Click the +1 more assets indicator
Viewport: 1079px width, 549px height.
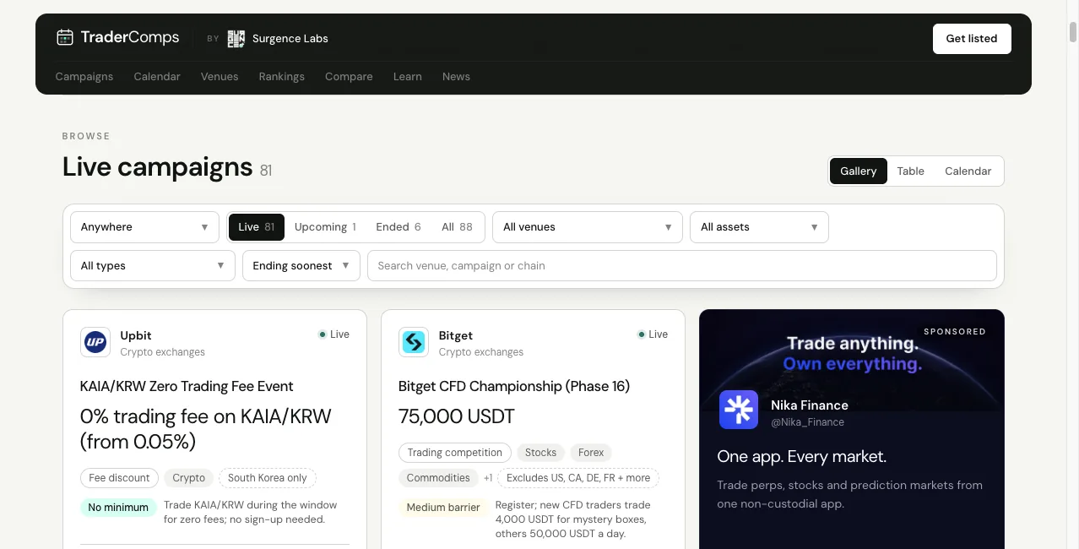click(488, 478)
